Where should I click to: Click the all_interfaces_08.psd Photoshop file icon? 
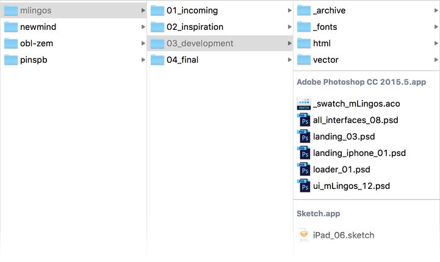pos(304,120)
